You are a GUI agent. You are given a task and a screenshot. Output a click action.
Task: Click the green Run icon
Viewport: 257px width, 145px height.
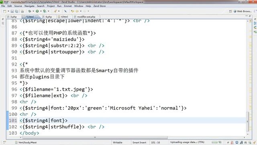pyautogui.click(x=37, y=11)
